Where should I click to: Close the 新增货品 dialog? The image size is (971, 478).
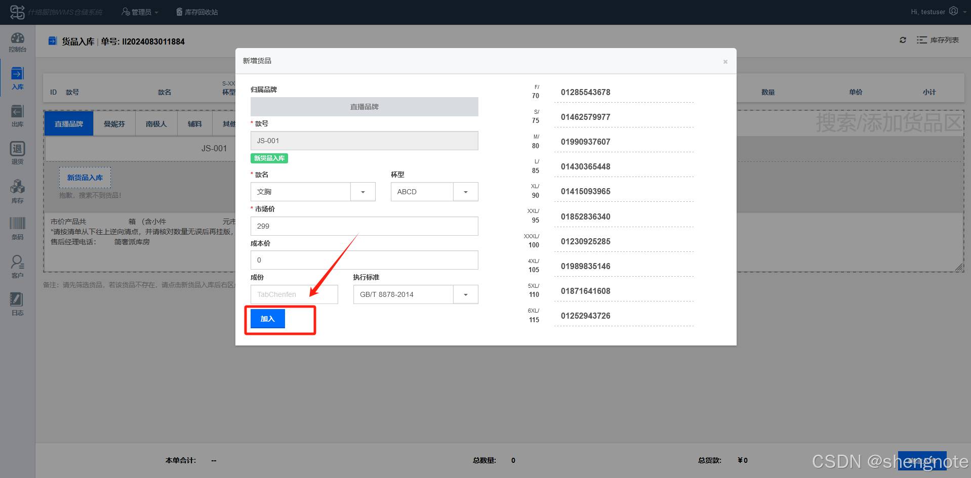pyautogui.click(x=725, y=62)
